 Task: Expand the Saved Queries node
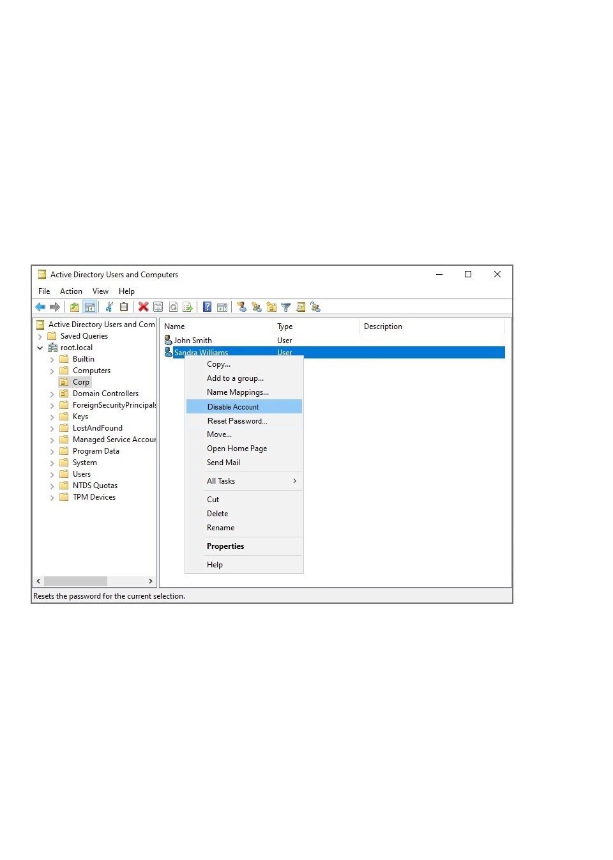pos(40,337)
